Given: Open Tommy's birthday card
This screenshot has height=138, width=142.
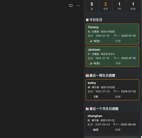Looking at the screenshot, I should pos(112,34).
